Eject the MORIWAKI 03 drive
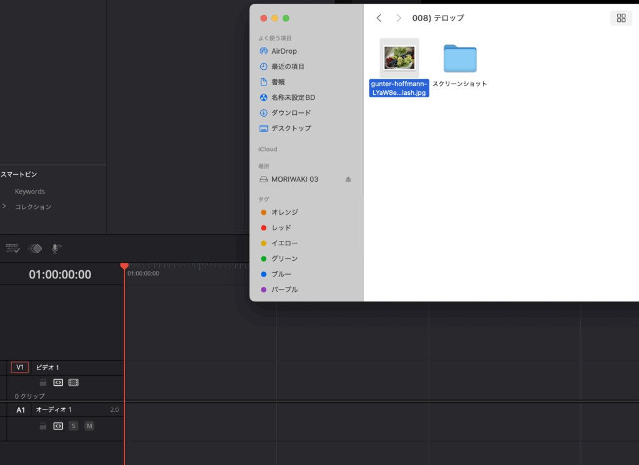 348,179
